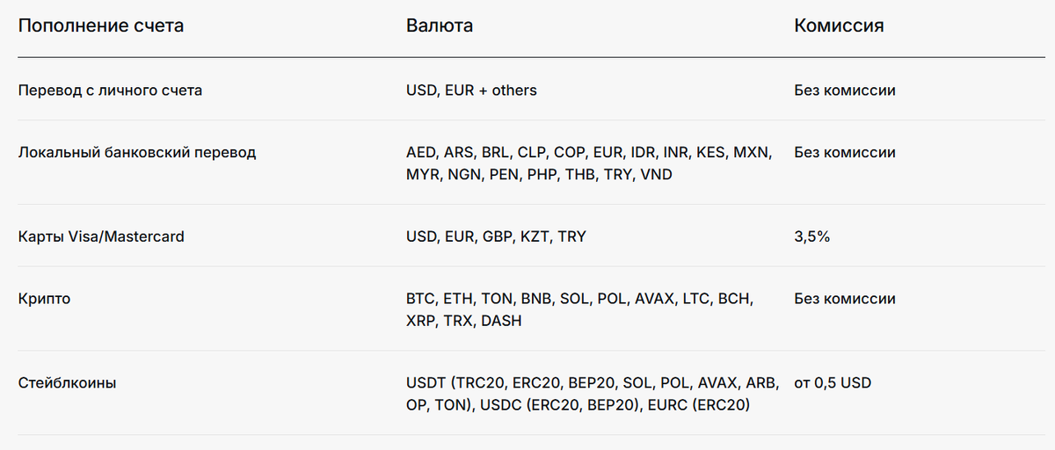Image resolution: width=1055 pixels, height=450 pixels.
Task: Click the "EURC (ERC20)" text
Action: coord(700,406)
